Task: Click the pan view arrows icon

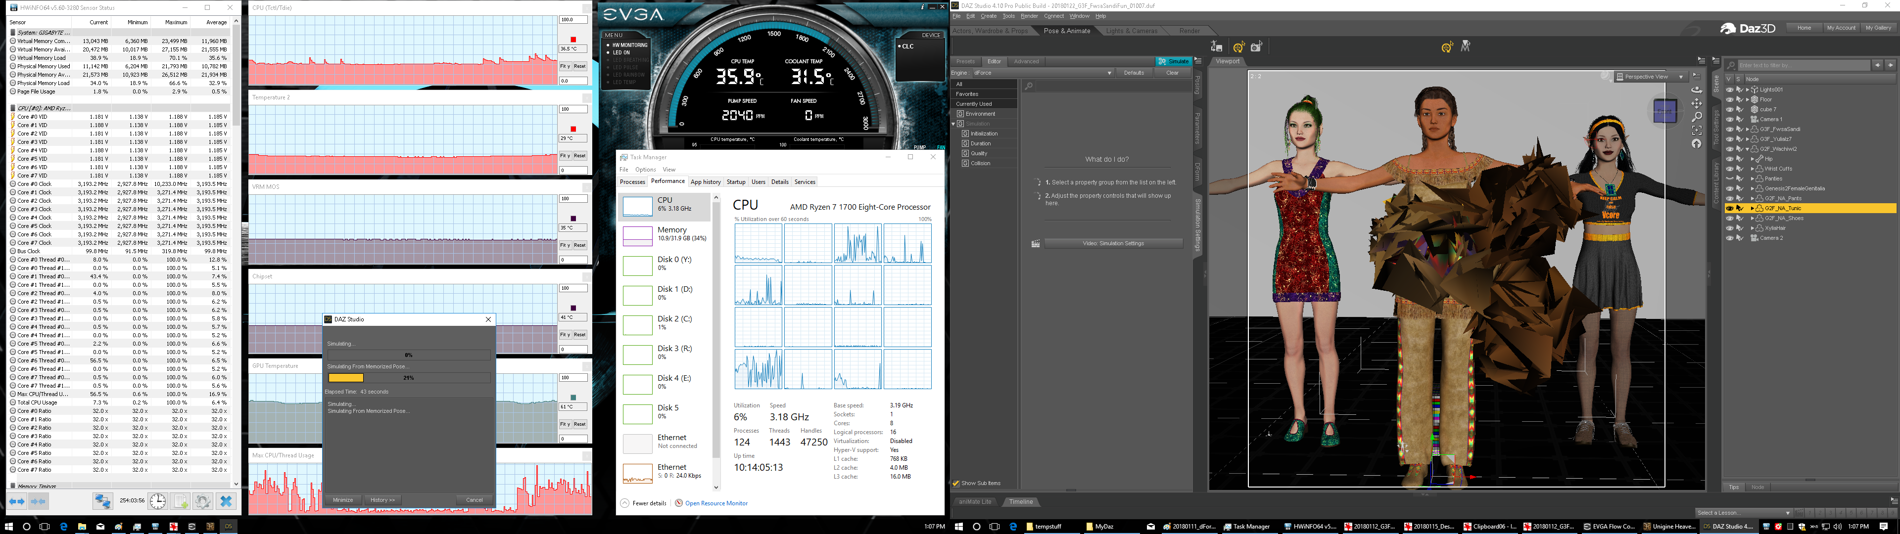Action: 1697,103
